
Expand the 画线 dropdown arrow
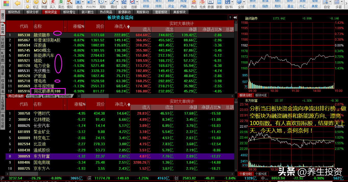pos(117,2)
